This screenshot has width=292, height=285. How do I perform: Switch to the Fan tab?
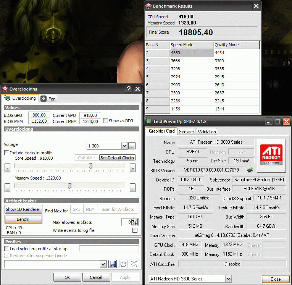[48, 99]
